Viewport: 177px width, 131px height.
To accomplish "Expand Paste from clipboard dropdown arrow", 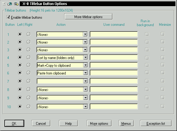I will 86,73.
